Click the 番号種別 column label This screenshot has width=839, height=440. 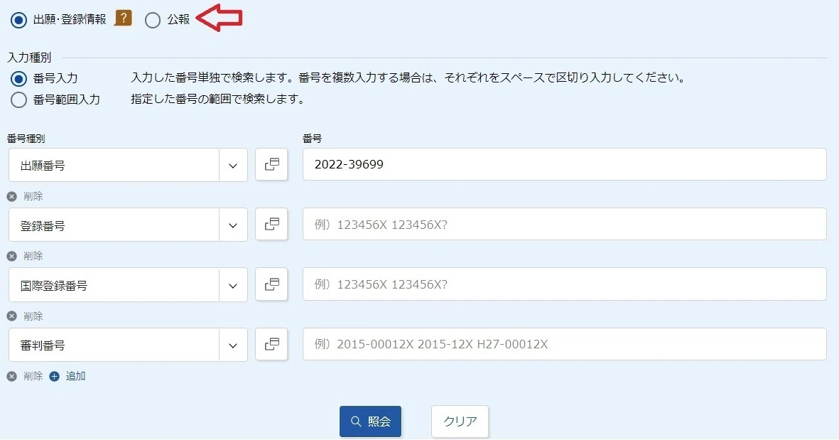(26, 139)
